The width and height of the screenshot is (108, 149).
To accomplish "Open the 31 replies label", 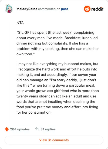I will point(48,129).
